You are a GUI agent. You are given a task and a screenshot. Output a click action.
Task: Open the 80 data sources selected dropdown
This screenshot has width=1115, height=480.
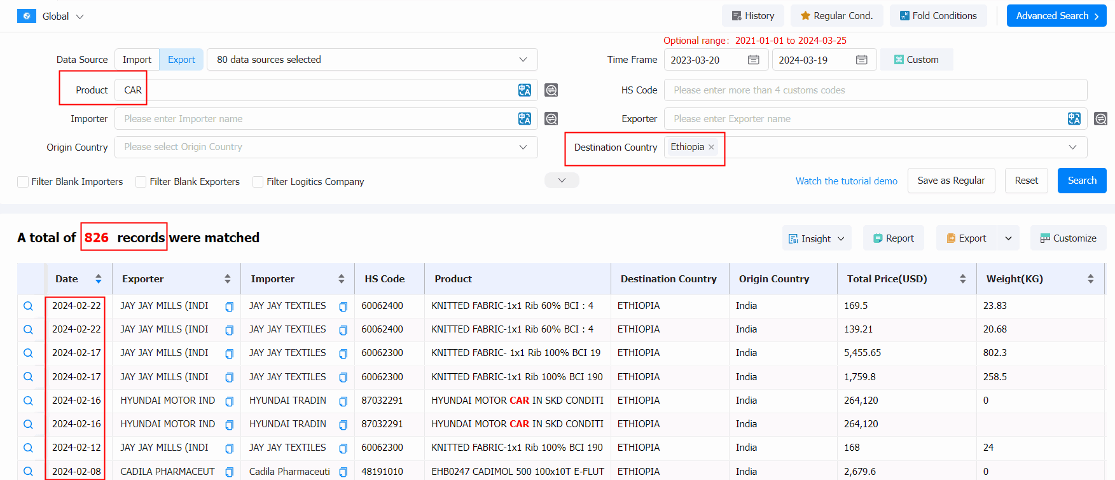[372, 60]
